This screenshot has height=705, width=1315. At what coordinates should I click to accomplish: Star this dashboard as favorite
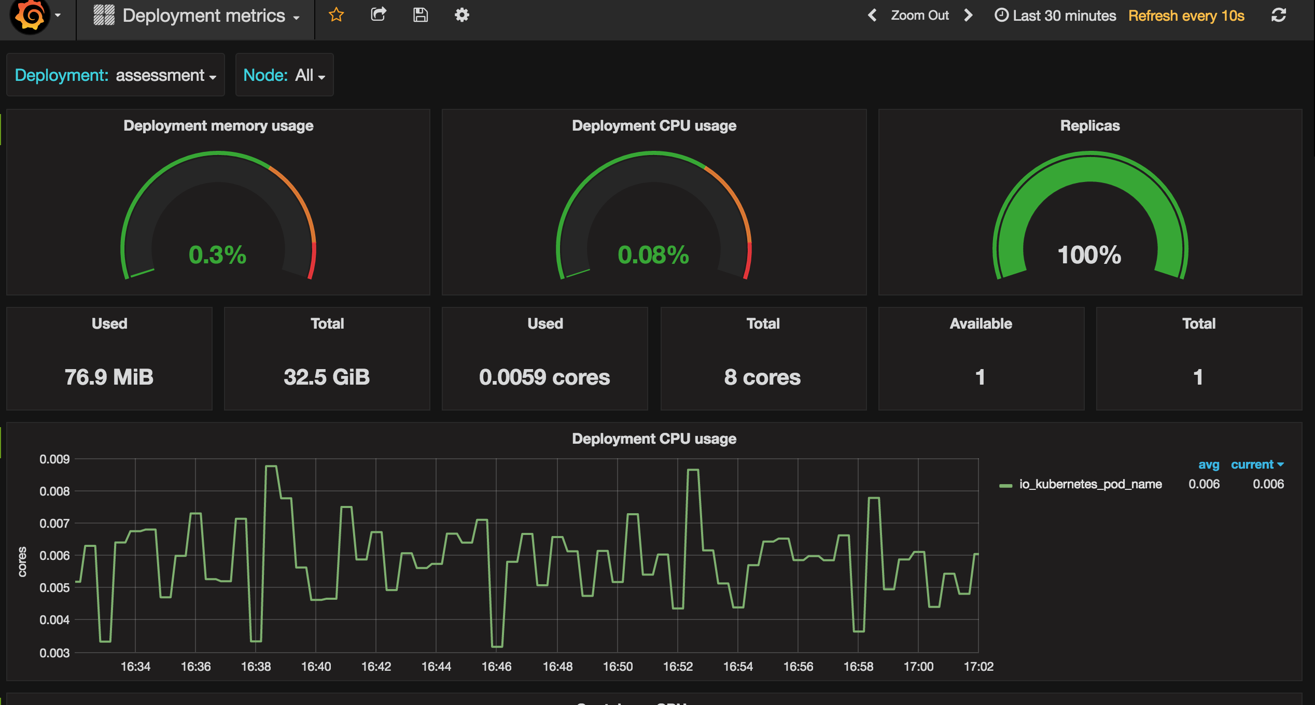[x=336, y=15]
